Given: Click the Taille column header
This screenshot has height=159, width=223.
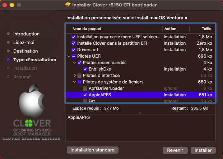Looking at the screenshot, I should 206,29.
